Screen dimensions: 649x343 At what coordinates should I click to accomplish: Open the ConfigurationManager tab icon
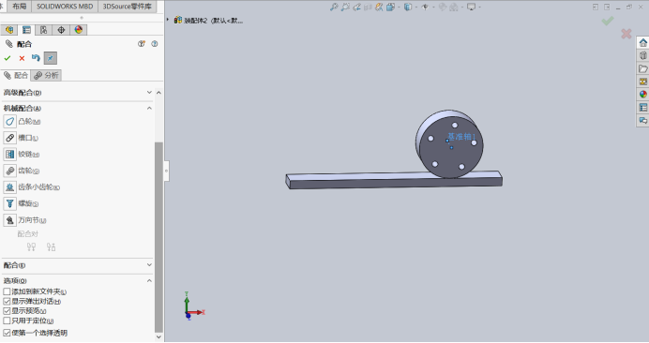[x=44, y=30]
